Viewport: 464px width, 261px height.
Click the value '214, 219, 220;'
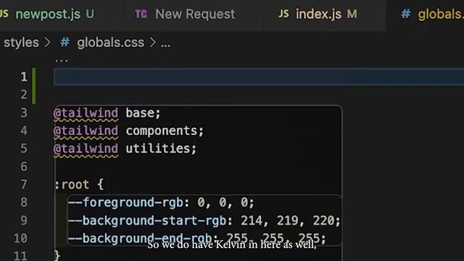click(x=290, y=220)
